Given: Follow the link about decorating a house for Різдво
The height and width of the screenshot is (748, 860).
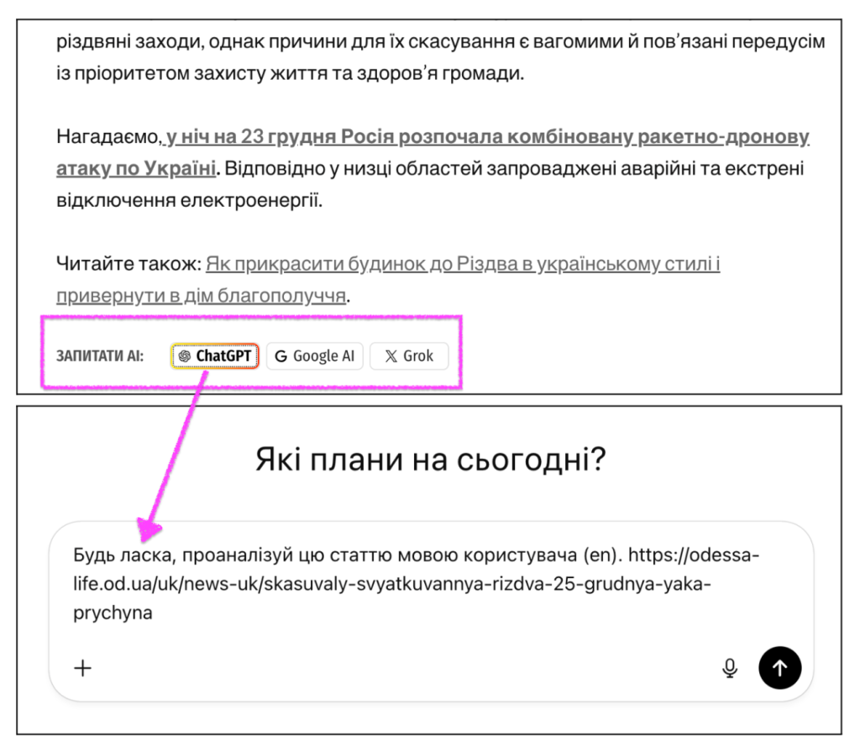Looking at the screenshot, I should [463, 265].
